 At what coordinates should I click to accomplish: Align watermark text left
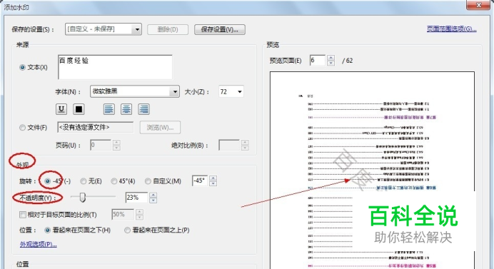coord(109,109)
